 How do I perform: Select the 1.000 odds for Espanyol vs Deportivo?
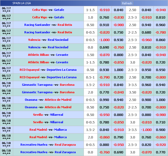click(x=118, y=70)
